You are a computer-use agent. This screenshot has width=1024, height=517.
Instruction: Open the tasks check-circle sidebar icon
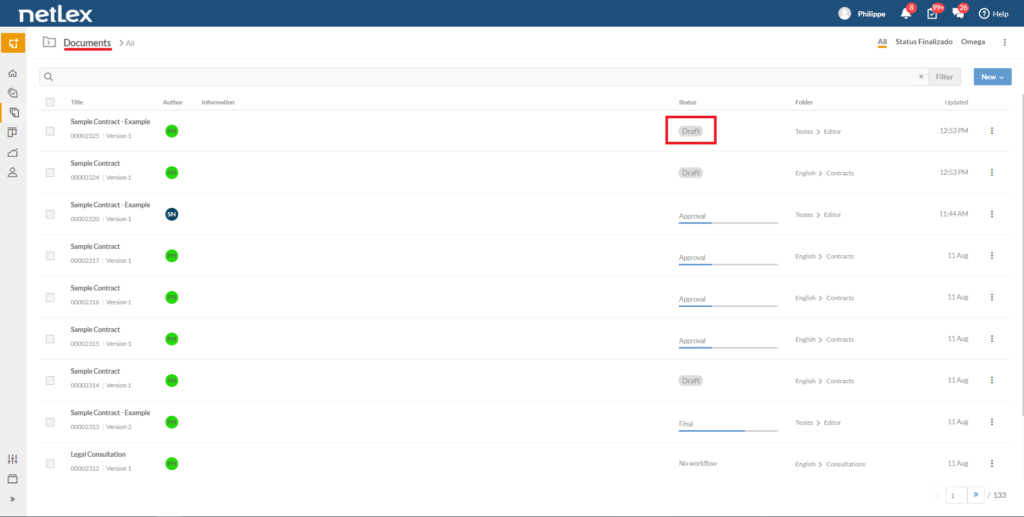tap(13, 93)
